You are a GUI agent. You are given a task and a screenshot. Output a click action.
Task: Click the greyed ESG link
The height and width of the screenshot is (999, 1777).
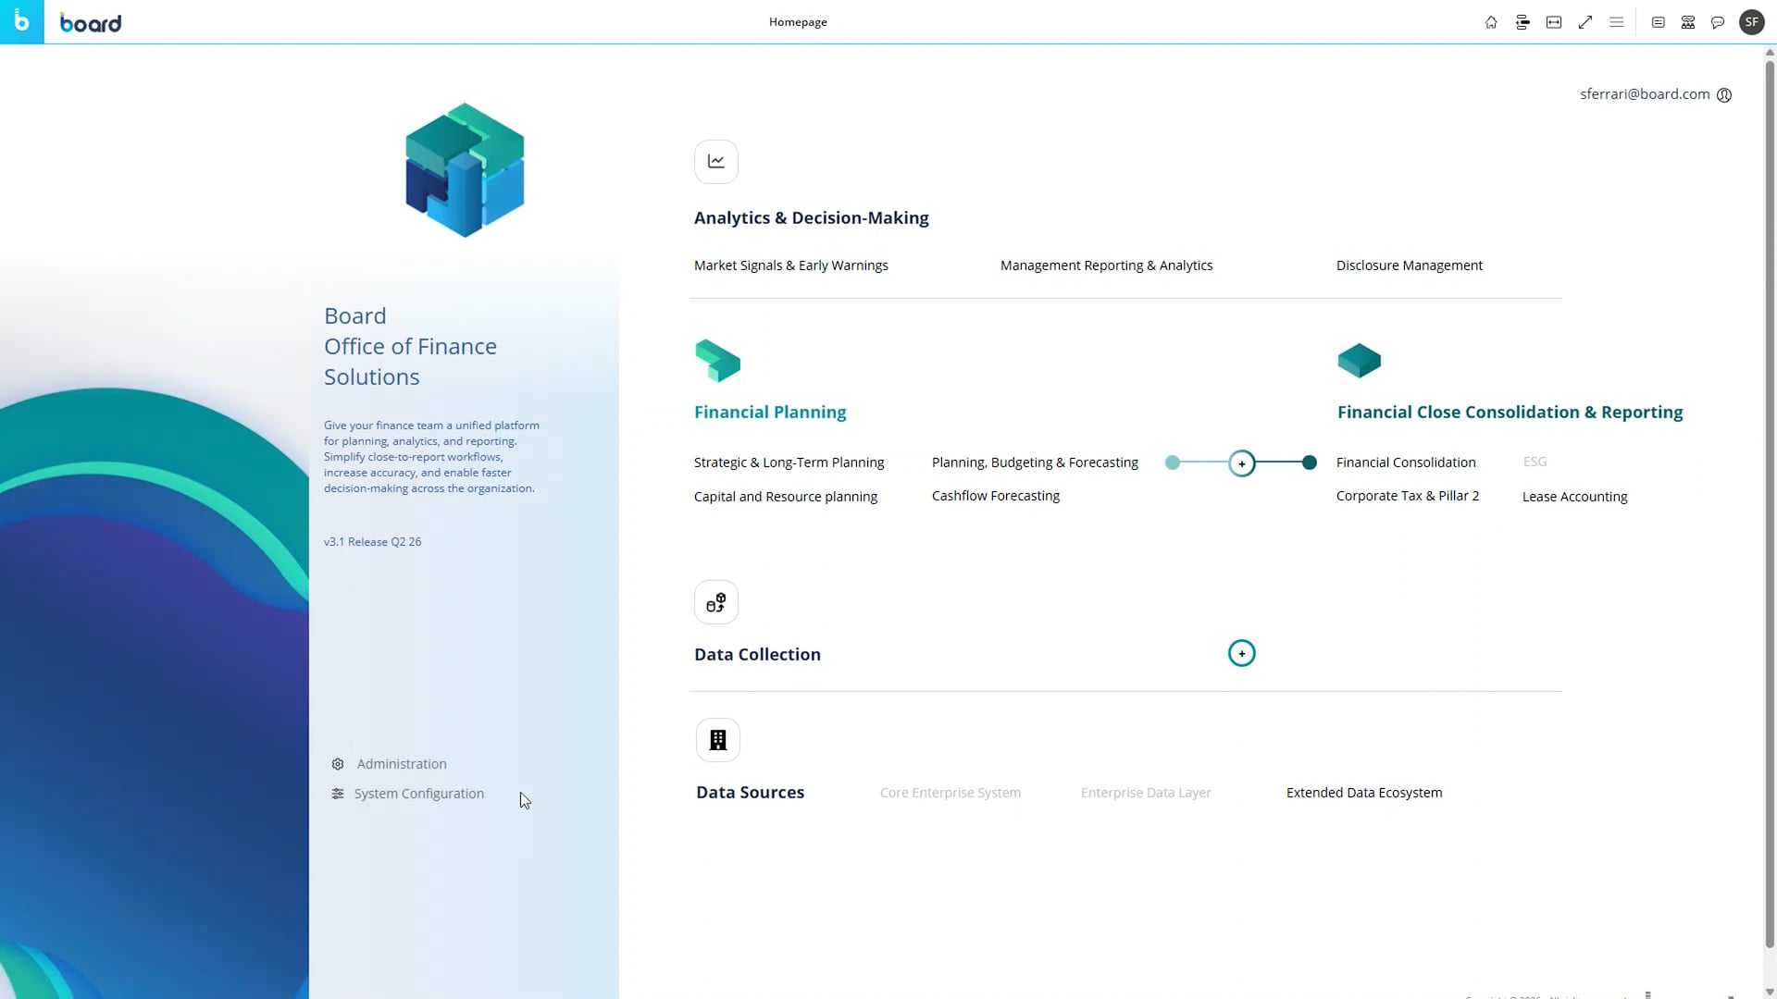(1535, 462)
